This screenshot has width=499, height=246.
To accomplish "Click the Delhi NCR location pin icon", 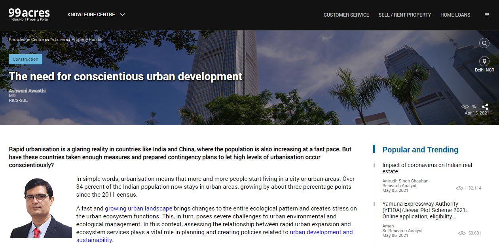I will 484,62.
